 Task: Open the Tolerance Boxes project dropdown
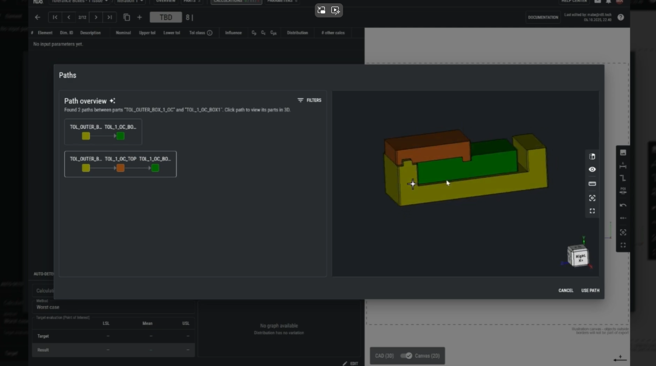pos(81,1)
